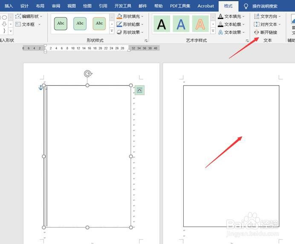Image resolution: width=295 pixels, height=244 pixels.
Task: Click 断开链接 to break the text box link
Action: 266,32
